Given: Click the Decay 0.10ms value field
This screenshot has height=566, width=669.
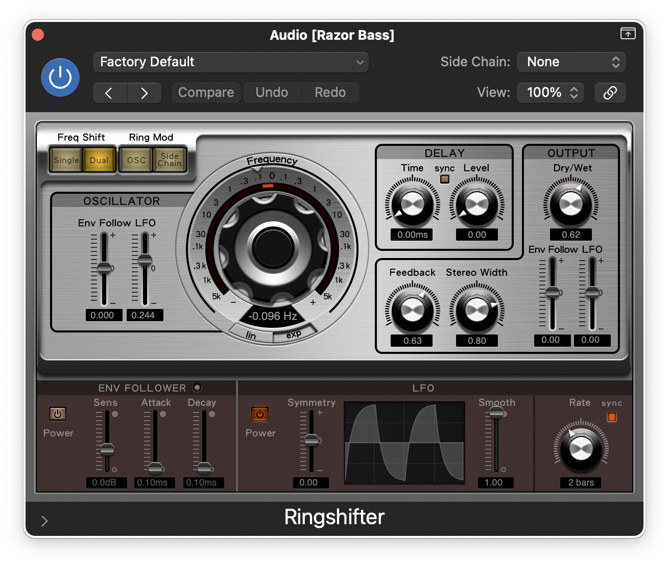Looking at the screenshot, I should (x=203, y=482).
